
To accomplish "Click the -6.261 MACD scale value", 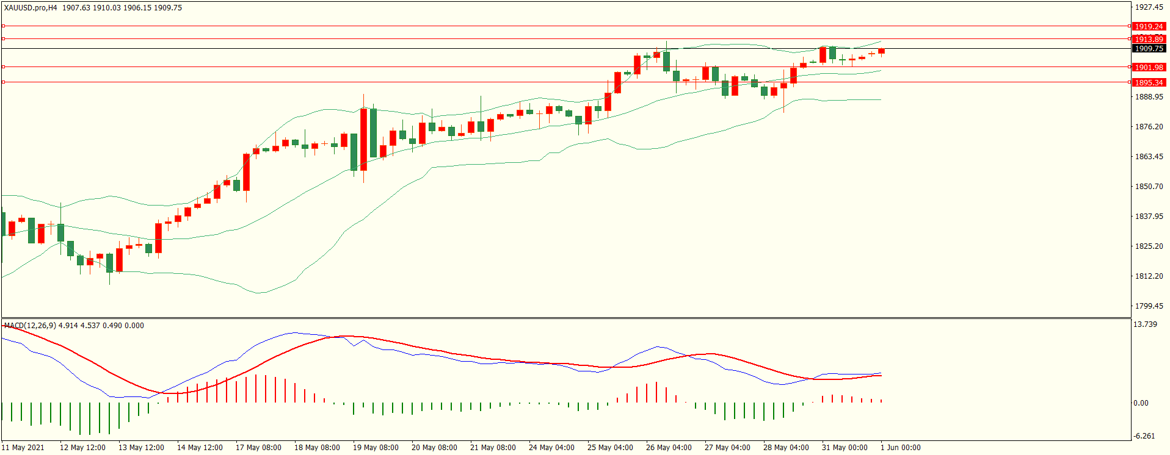I will point(1144,436).
